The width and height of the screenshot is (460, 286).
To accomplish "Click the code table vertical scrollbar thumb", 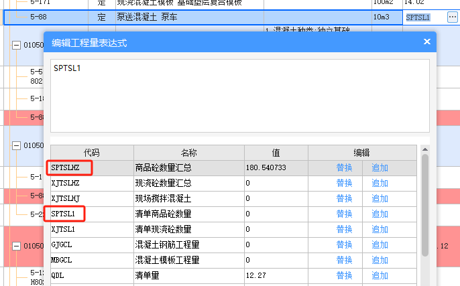I will (x=425, y=205).
